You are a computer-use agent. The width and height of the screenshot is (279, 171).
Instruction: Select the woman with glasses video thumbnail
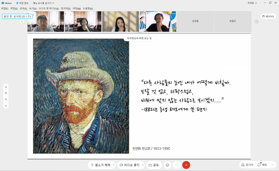[x=158, y=22]
